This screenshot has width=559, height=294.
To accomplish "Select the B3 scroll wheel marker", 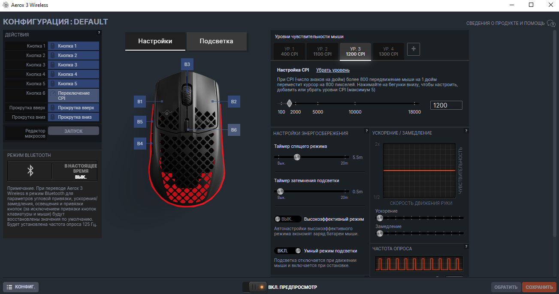I will pyautogui.click(x=187, y=65).
